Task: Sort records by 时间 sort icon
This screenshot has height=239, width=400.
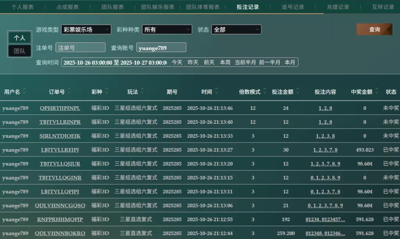Action: (217, 91)
